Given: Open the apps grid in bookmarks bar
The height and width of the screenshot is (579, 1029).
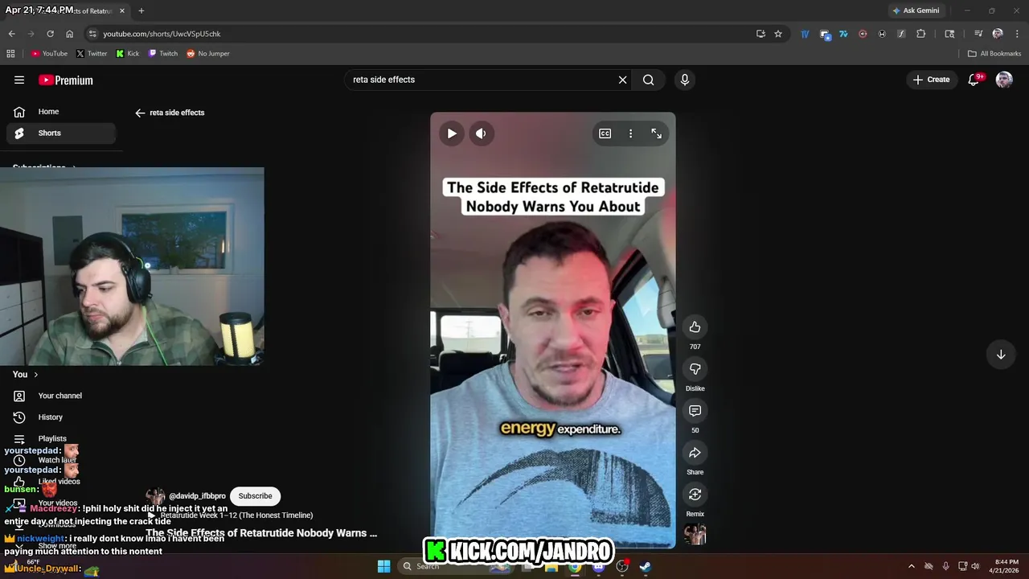Looking at the screenshot, I should [10, 54].
